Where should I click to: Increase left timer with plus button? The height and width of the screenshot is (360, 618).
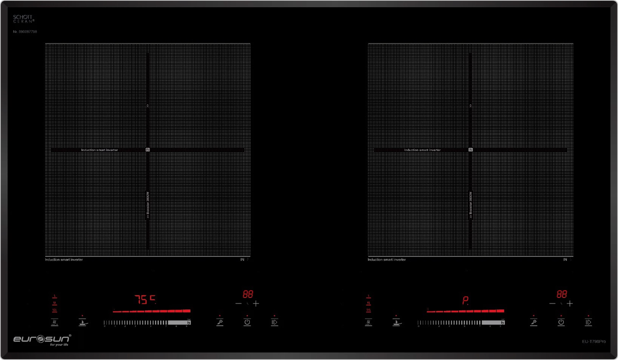tap(256, 303)
